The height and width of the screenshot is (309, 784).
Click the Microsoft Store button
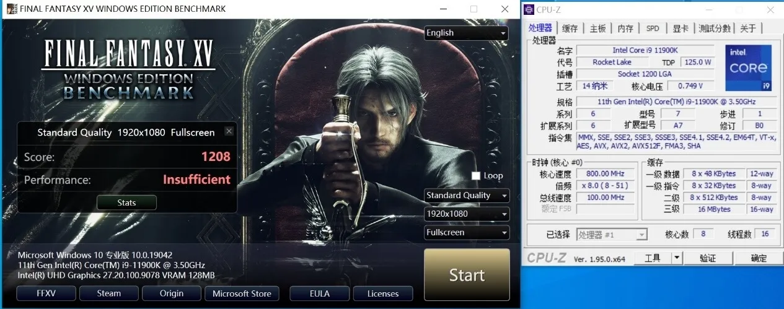pos(242,294)
